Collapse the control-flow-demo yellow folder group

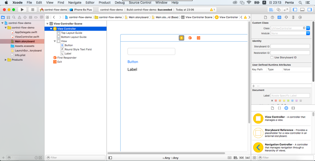[x=6, y=28]
